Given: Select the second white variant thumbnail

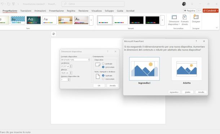Looking at the screenshot, I should tap(121, 20).
